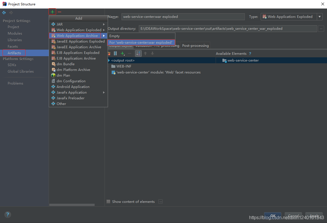Open SDKs platform settings
This screenshot has width=327, height=223.
[x=12, y=65]
